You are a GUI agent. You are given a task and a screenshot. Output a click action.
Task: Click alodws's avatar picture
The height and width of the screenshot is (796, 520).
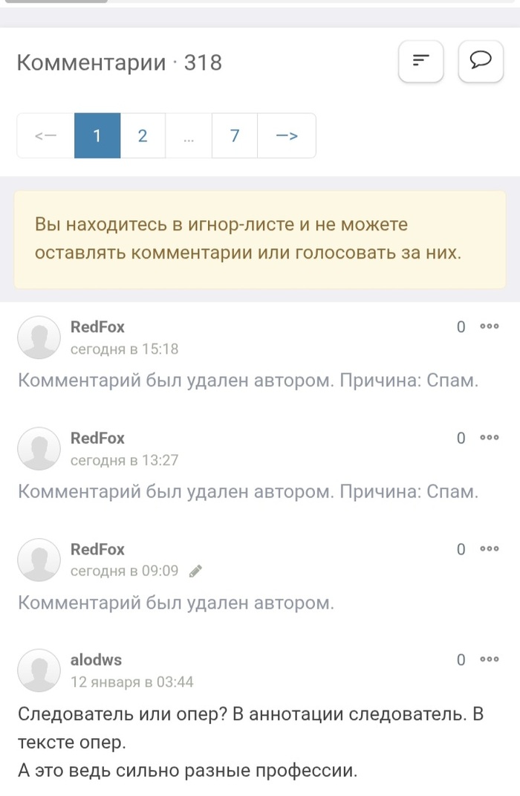tap(39, 670)
